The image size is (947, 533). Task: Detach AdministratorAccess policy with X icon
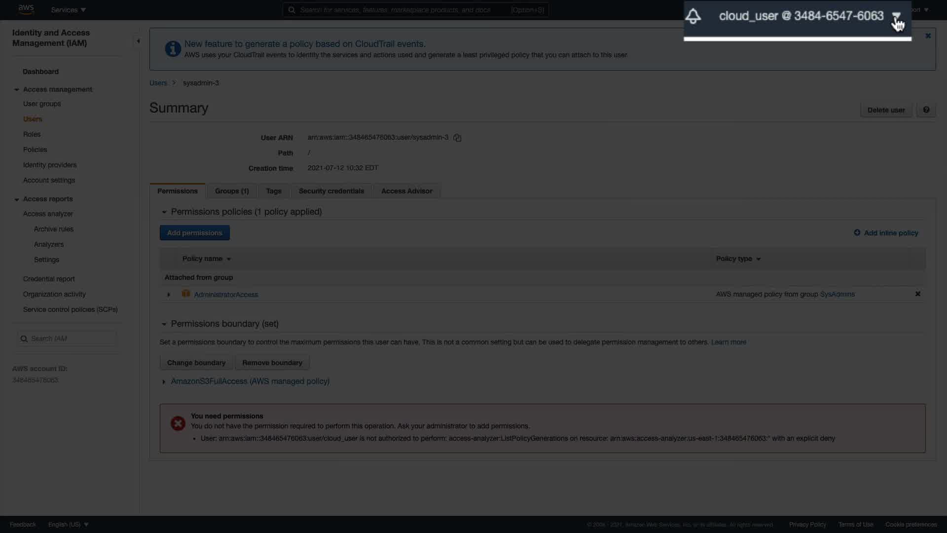click(x=917, y=294)
